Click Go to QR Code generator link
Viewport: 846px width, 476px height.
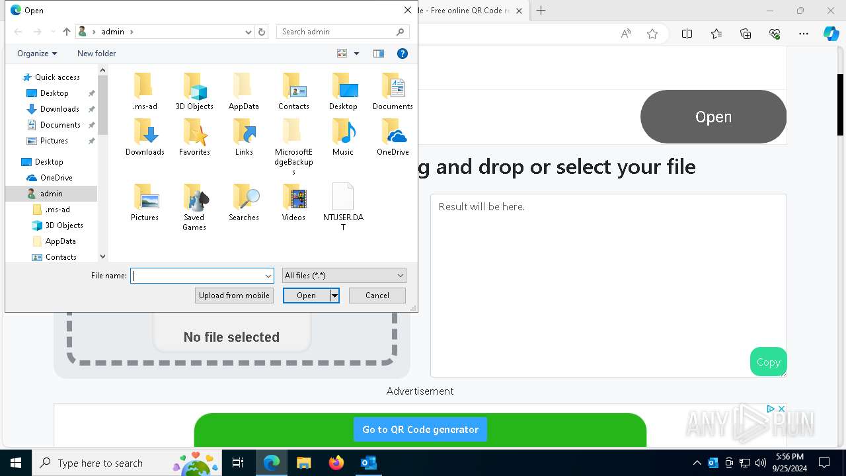pos(420,430)
